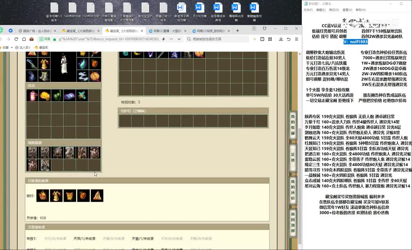
Task: Switch to the 网易CC直播 browser tab
Action: [x=167, y=31]
